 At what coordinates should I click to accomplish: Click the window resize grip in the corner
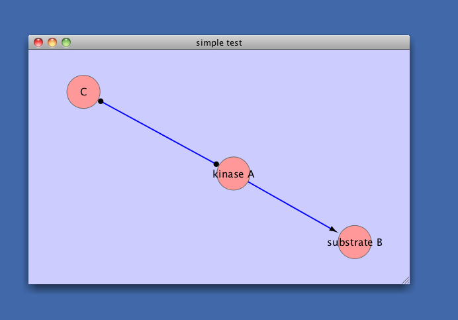(x=406, y=280)
